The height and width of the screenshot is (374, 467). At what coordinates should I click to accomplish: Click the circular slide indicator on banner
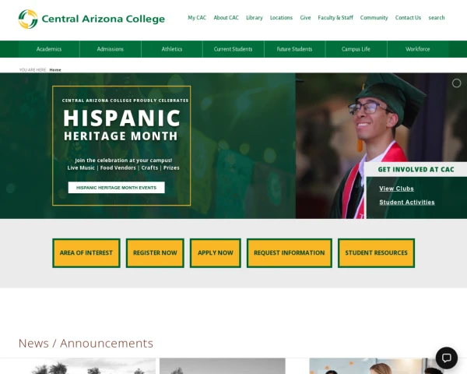click(x=456, y=83)
